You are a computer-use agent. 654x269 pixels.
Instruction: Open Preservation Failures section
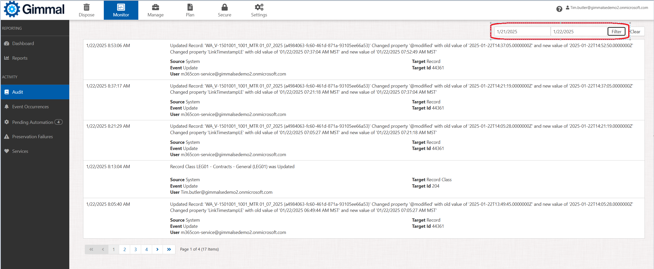(x=32, y=137)
